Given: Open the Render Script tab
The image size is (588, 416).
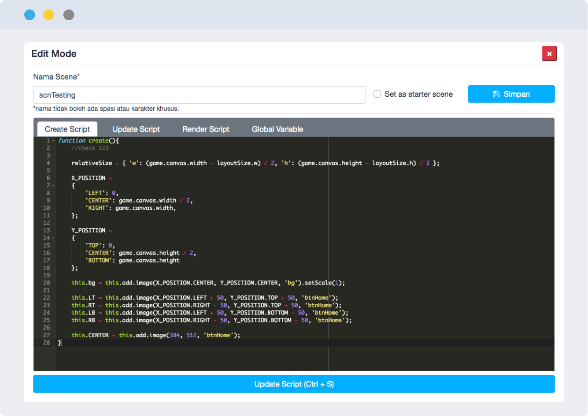Looking at the screenshot, I should click(206, 129).
